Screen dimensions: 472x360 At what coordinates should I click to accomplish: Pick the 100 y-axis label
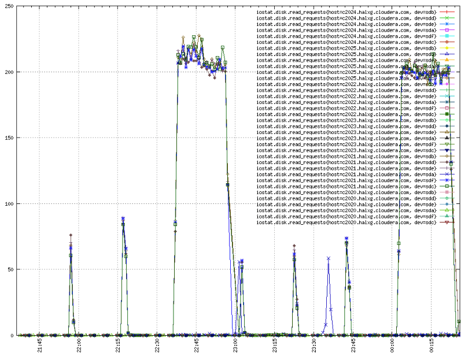tap(9, 203)
